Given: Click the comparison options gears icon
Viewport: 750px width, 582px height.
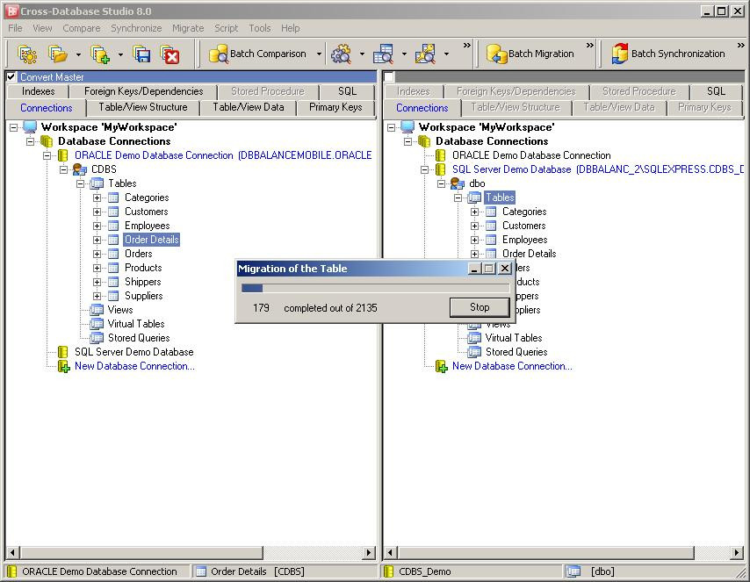Looking at the screenshot, I should click(341, 54).
